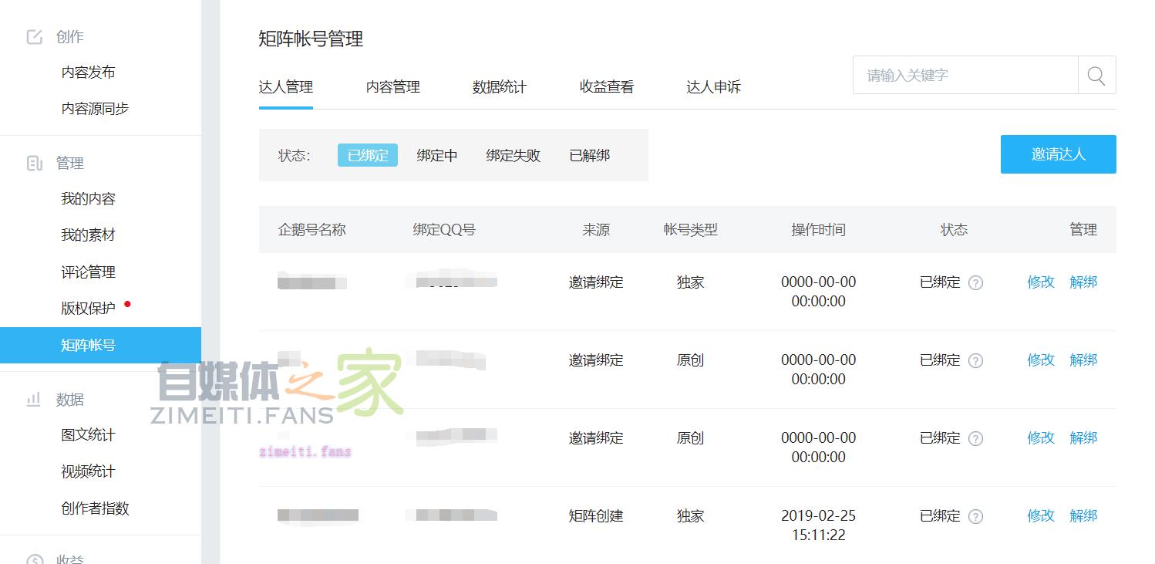Image resolution: width=1155 pixels, height=564 pixels.
Task: Click the 创作 pencil icon in sidebar
Action: [x=35, y=37]
